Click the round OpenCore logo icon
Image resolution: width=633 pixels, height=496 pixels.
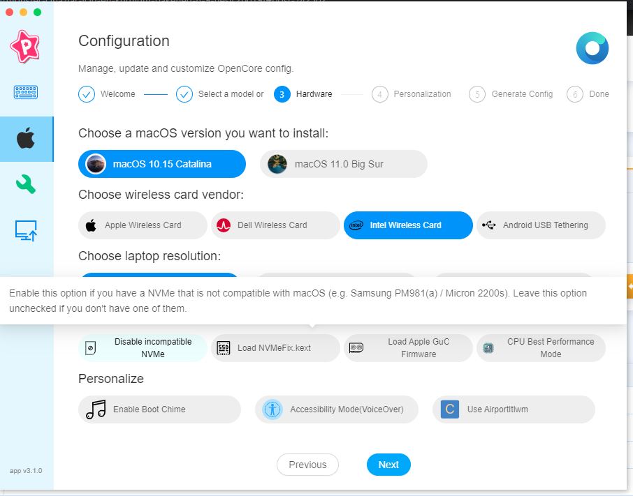[x=592, y=49]
